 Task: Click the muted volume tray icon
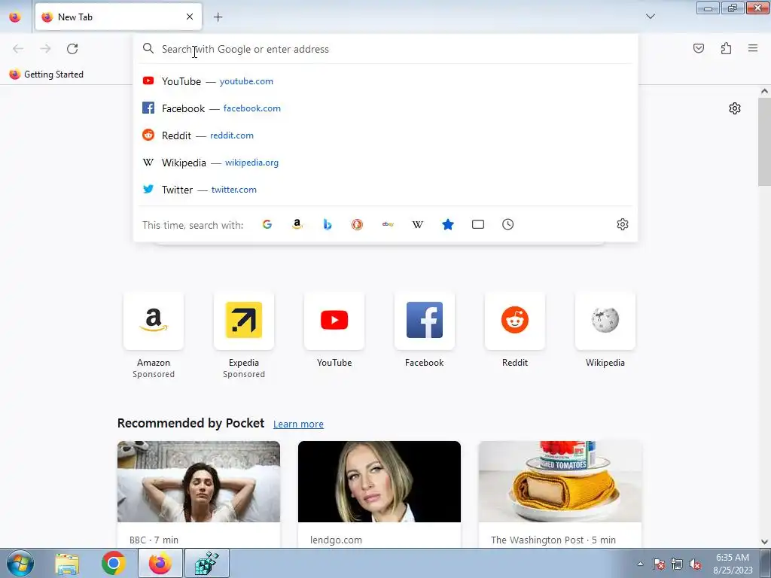[x=695, y=564]
